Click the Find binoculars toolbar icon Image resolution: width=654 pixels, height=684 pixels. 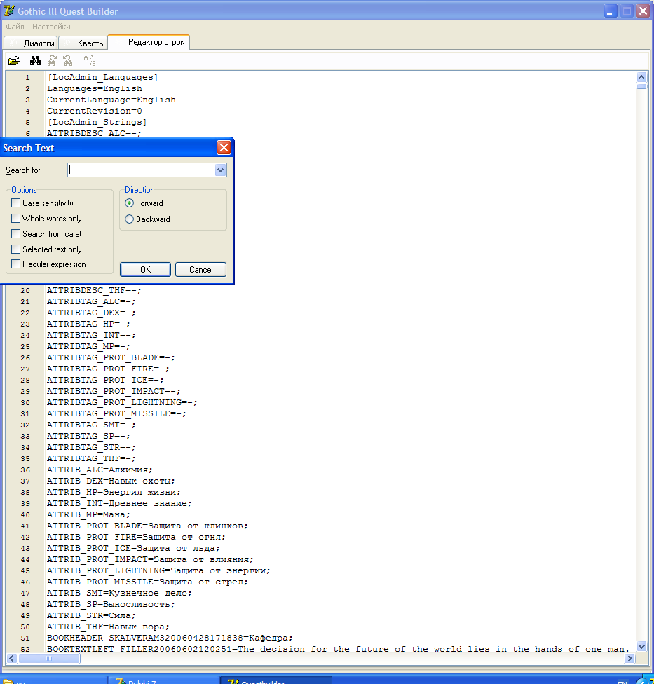(35, 61)
